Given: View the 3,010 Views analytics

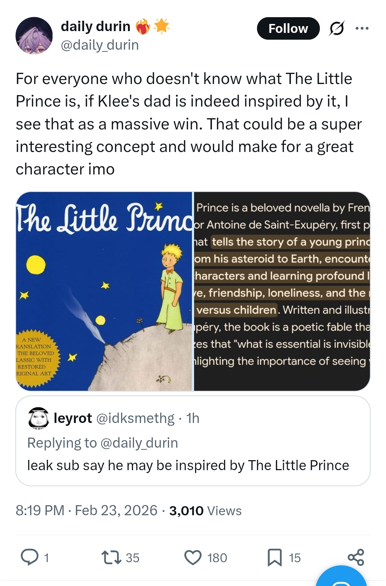Looking at the screenshot, I should coord(205,511).
